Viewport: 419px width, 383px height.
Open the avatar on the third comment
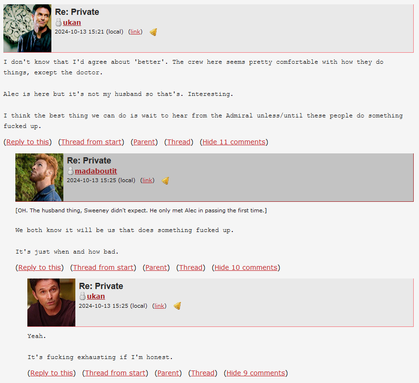[x=51, y=302]
